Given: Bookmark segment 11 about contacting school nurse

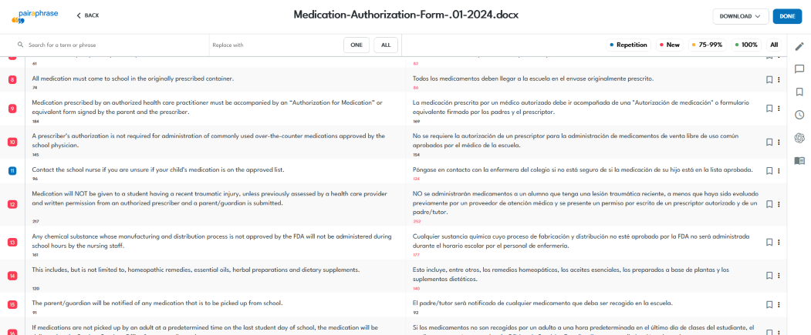Looking at the screenshot, I should coord(769,171).
